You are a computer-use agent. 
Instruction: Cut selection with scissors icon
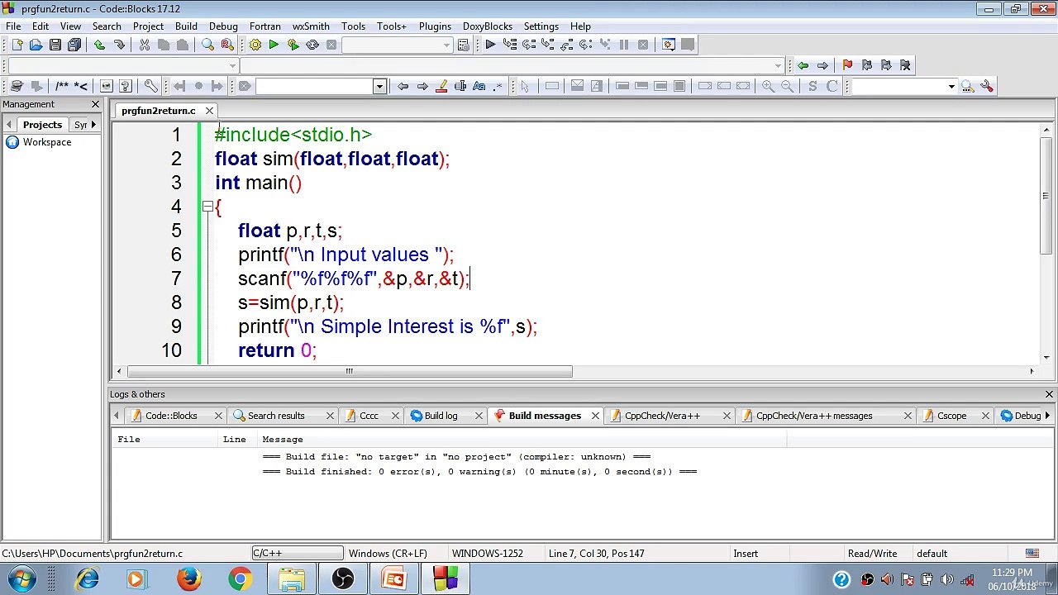145,45
